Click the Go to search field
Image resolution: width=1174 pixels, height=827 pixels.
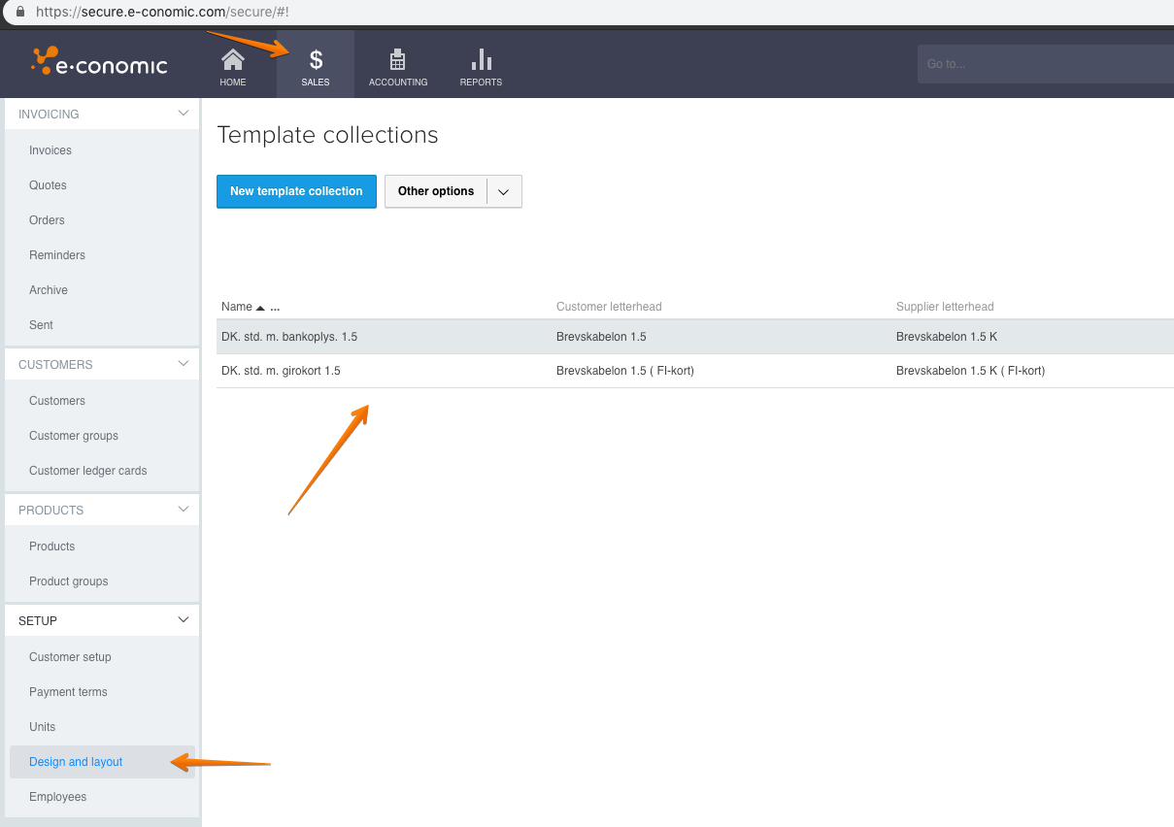pos(1044,63)
